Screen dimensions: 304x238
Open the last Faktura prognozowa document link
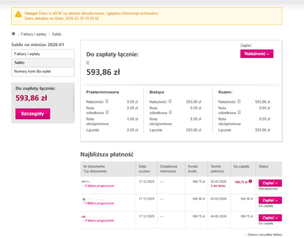click(99, 221)
